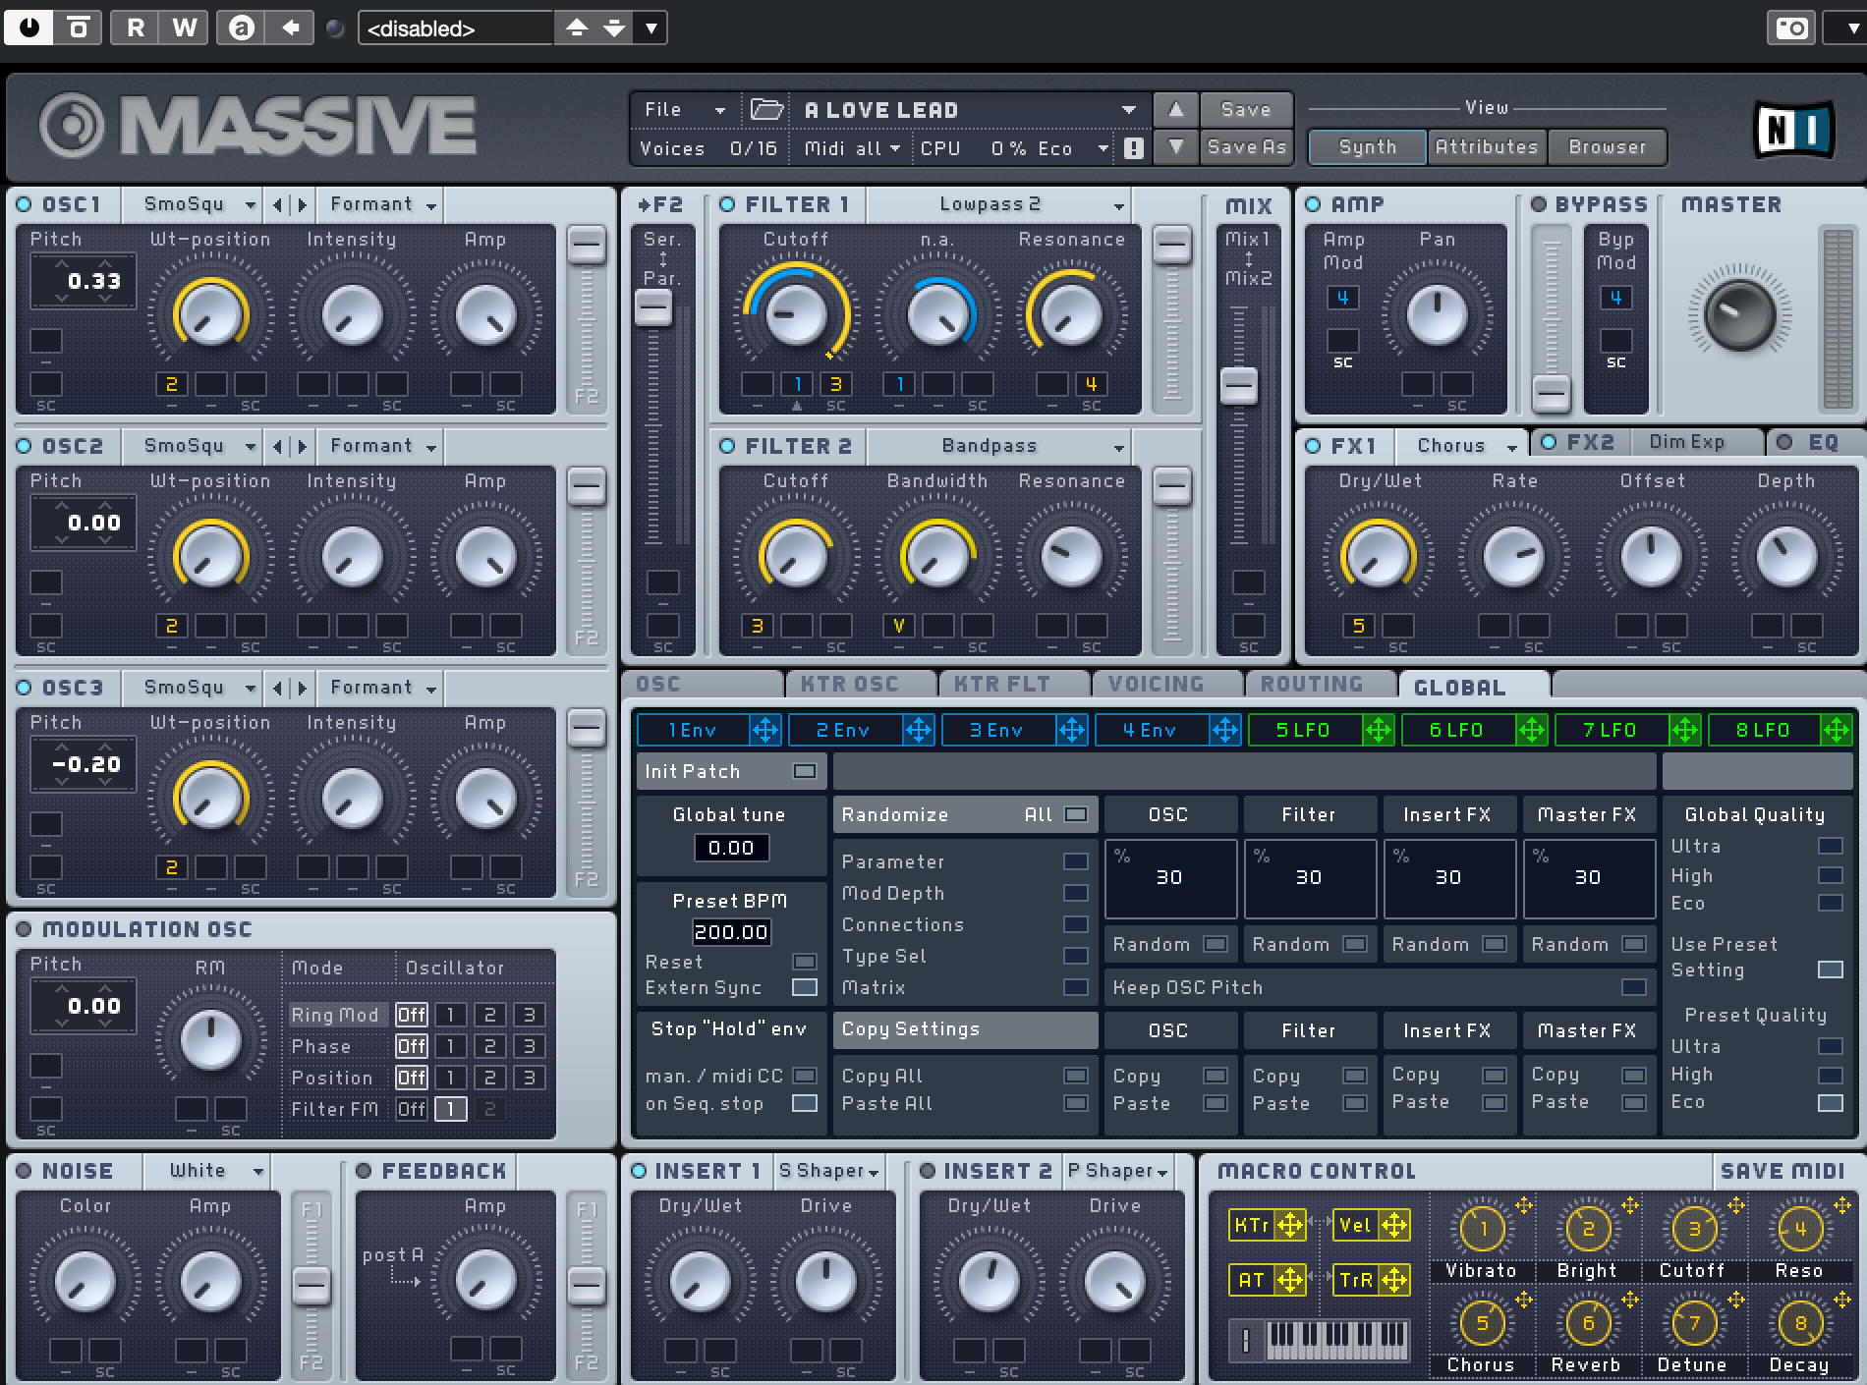Open the Insert 1 S Shaper dropdown
This screenshot has height=1385, width=1867.
[x=829, y=1171]
